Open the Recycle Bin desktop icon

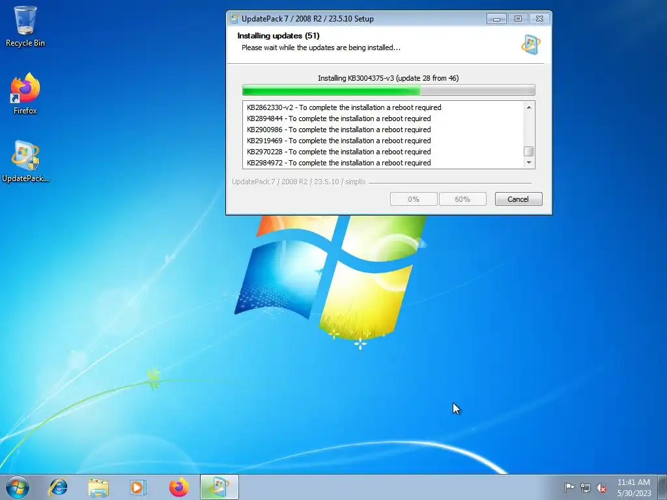click(25, 26)
